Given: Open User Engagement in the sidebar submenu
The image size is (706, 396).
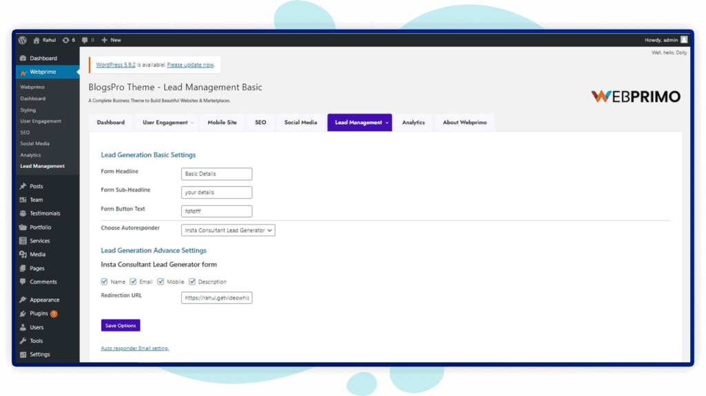Looking at the screenshot, I should 41,121.
